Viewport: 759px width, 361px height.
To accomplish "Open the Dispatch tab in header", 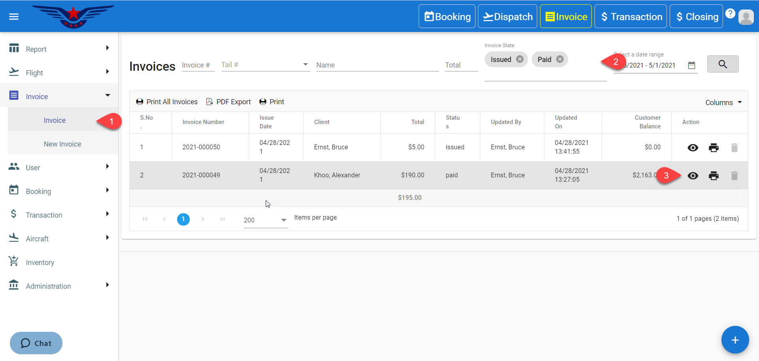I will point(507,17).
